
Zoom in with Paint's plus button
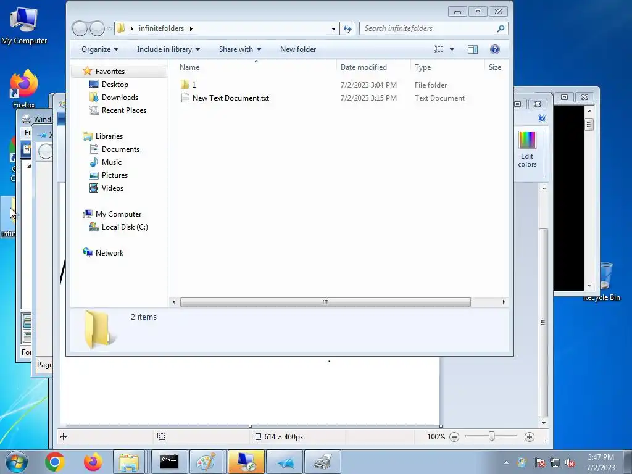click(529, 436)
